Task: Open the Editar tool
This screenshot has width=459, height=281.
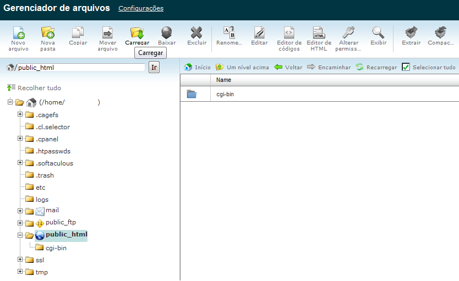Action: click(x=259, y=33)
